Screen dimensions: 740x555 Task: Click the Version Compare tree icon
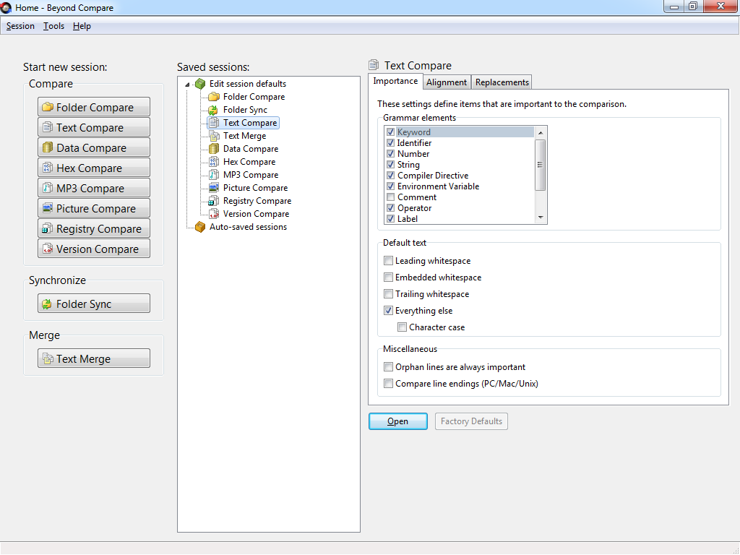(213, 214)
